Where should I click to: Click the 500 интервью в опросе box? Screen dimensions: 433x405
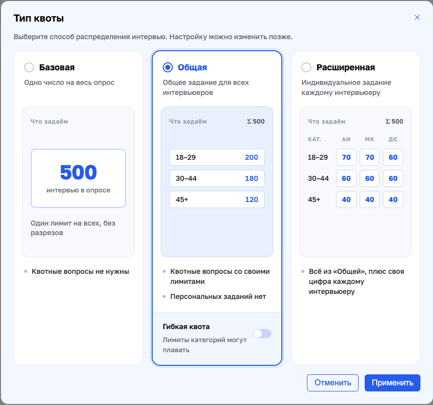pos(78,178)
